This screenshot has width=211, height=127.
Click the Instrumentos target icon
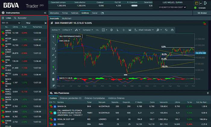click(x=3, y=13)
